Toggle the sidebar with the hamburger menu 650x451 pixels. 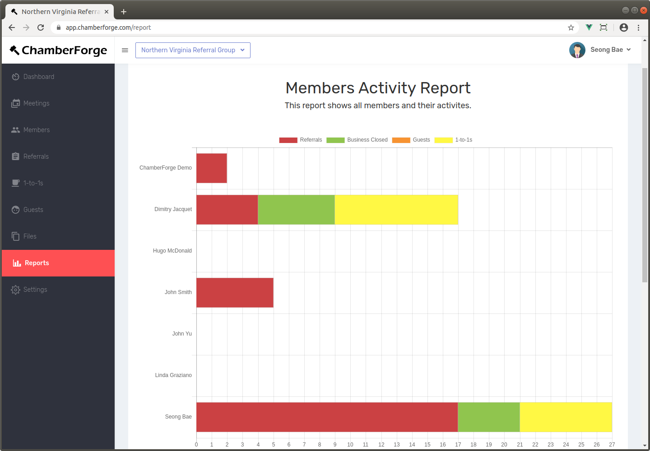pos(125,50)
